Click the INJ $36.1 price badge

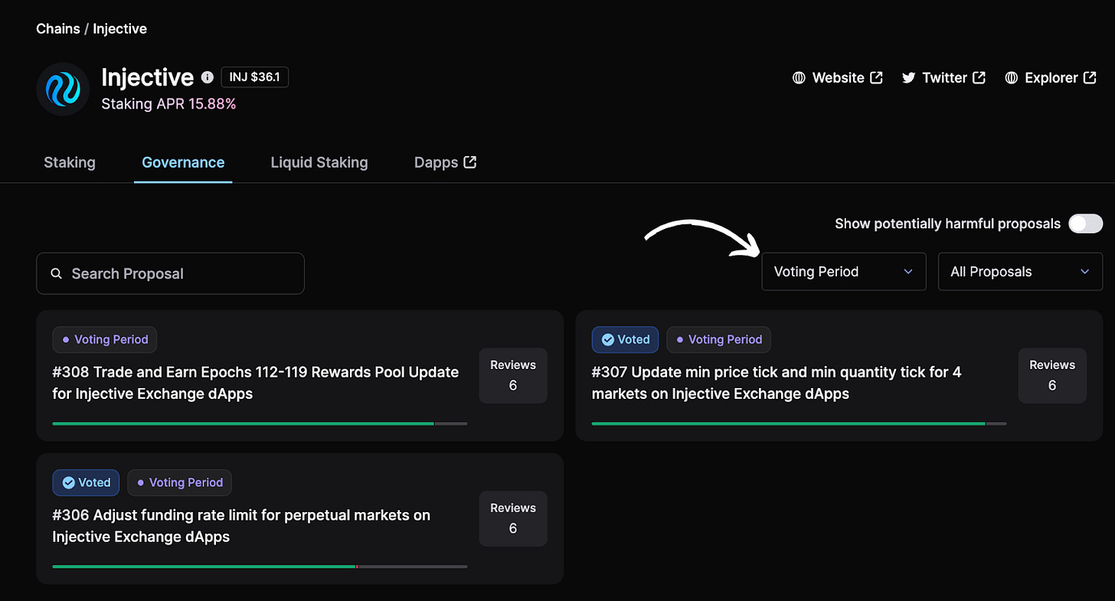pyautogui.click(x=255, y=77)
